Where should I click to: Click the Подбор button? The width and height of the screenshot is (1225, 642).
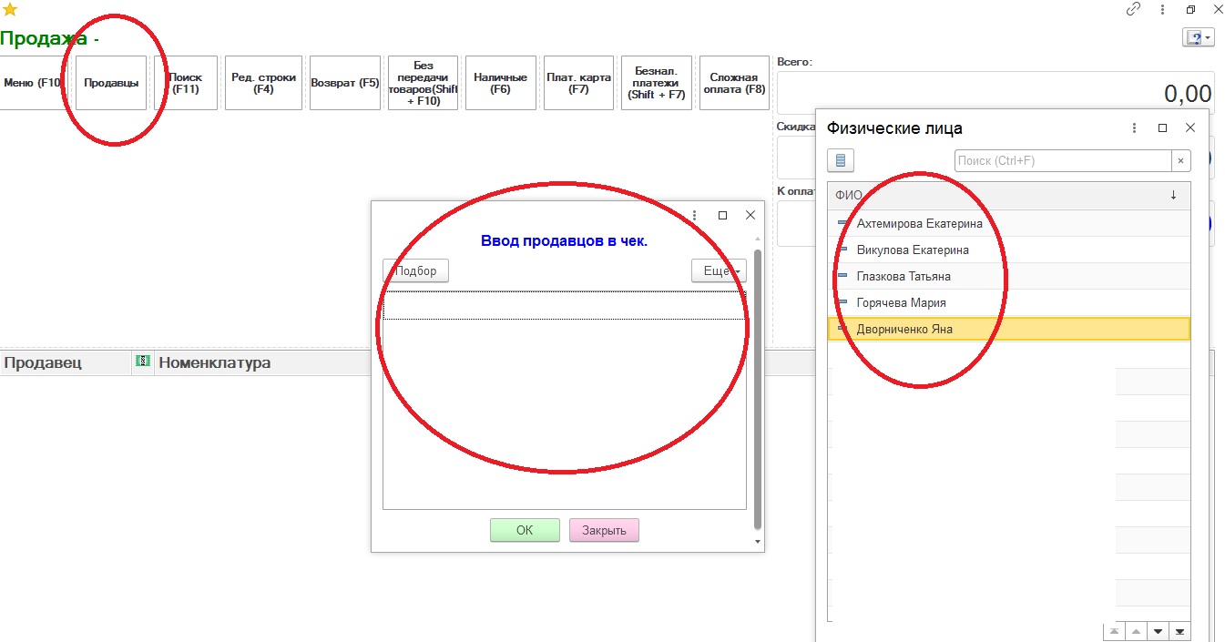coord(415,270)
